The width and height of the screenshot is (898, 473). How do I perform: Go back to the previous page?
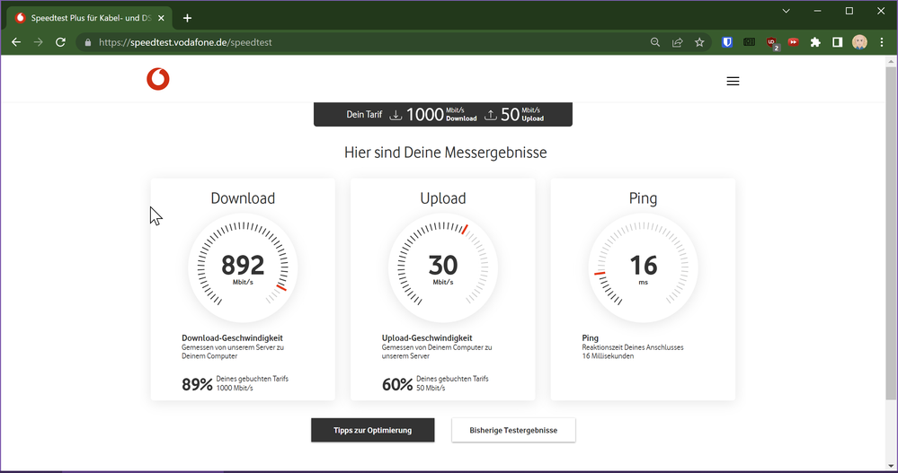click(x=16, y=42)
